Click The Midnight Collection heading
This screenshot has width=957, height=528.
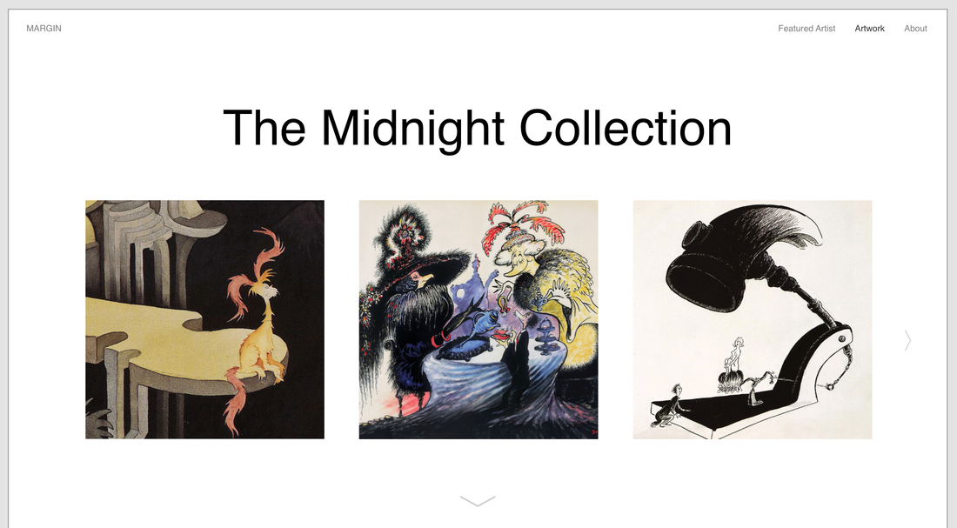click(x=478, y=128)
